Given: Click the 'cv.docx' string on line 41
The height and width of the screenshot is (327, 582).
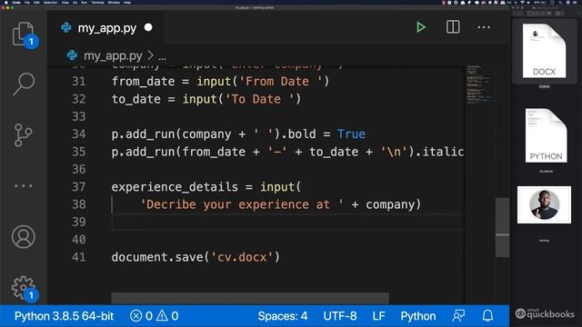Looking at the screenshot, I should pyautogui.click(x=242, y=257).
